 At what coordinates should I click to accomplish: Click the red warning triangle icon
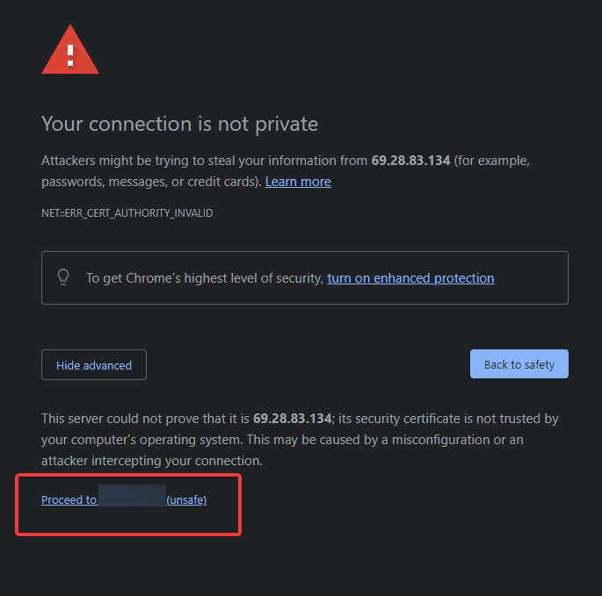(70, 51)
